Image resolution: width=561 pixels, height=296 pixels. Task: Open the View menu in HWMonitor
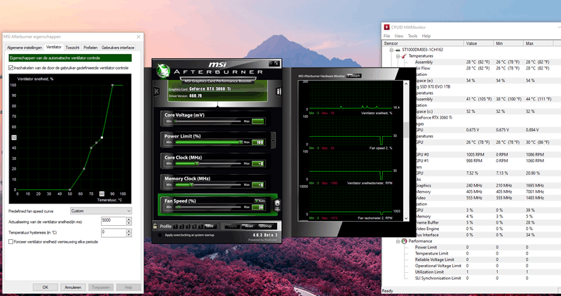(x=398, y=36)
